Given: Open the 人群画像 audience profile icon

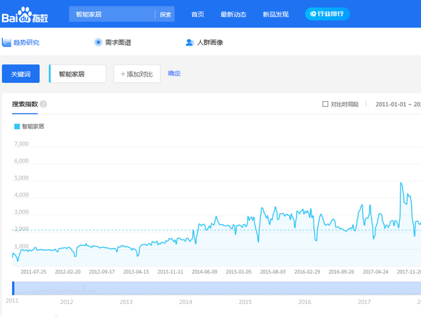Looking at the screenshot, I should [189, 43].
